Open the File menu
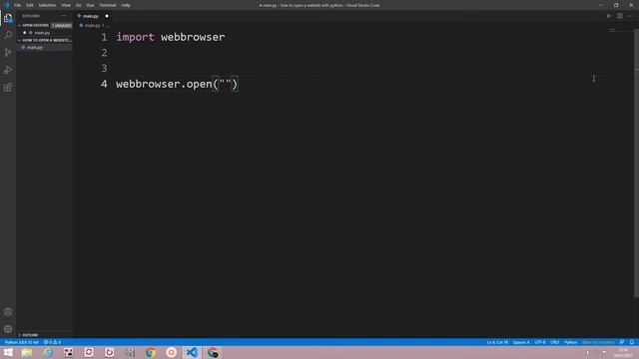 (x=17, y=5)
